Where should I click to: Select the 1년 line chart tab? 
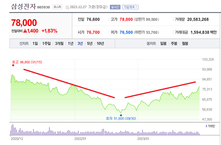click(70, 43)
